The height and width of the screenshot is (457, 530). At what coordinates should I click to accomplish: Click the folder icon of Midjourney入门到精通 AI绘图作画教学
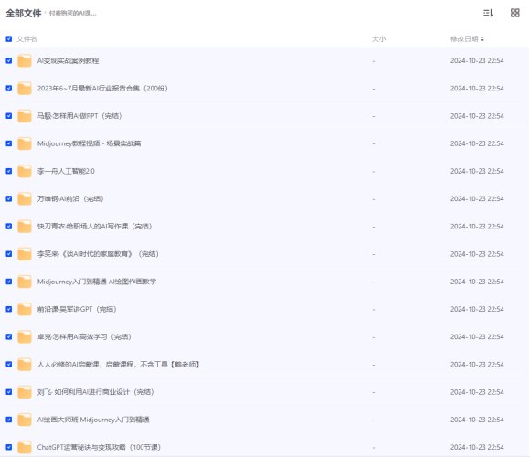pyautogui.click(x=25, y=282)
